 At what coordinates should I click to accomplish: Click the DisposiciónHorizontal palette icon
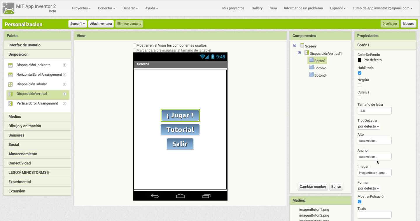(10, 65)
